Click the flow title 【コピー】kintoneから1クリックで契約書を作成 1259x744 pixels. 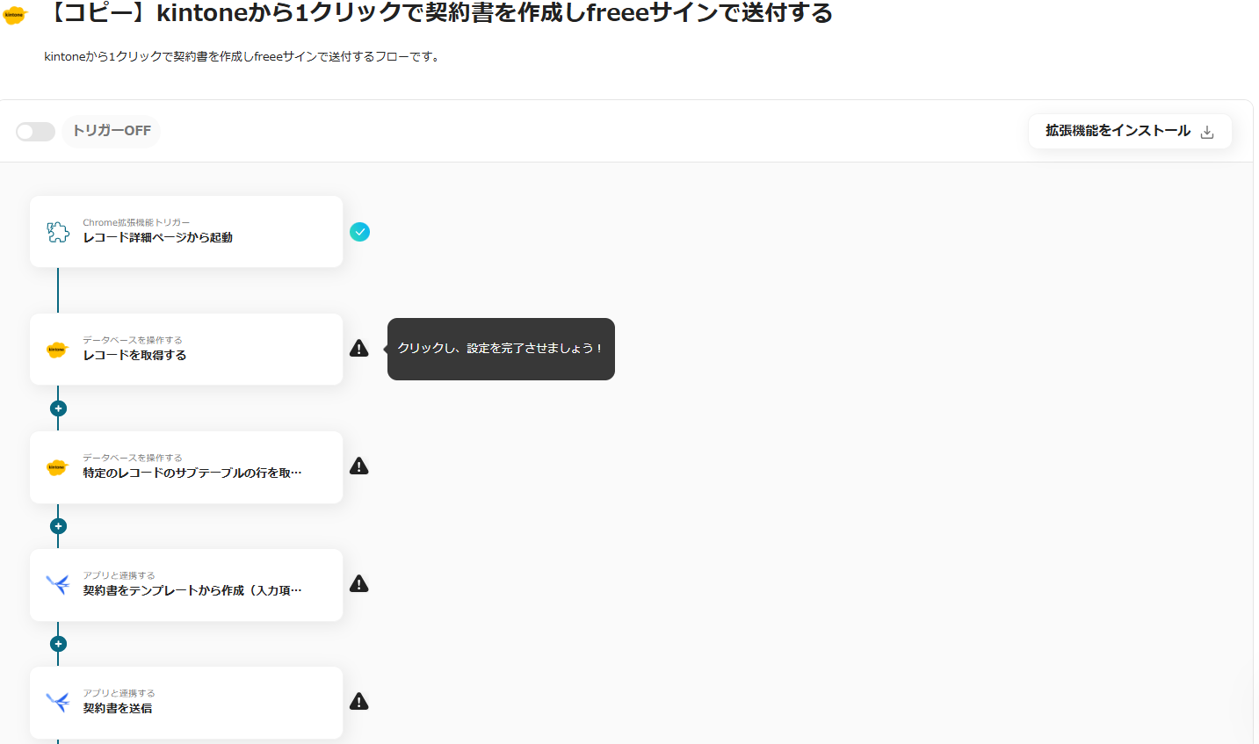[437, 13]
